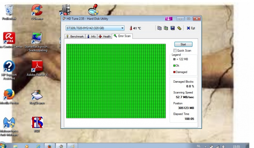Open the Avira Control Center shortcut
Screen dimensions: 254x148
point(9,40)
